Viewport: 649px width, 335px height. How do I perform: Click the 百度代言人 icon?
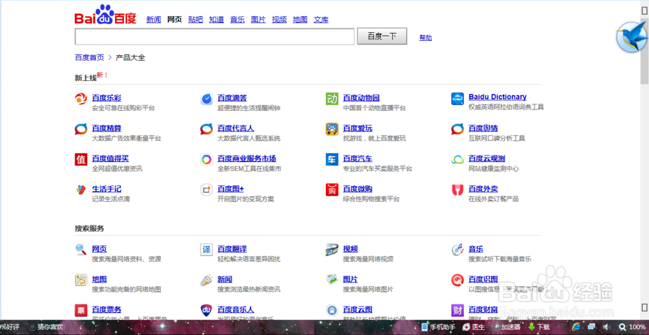pos(206,130)
